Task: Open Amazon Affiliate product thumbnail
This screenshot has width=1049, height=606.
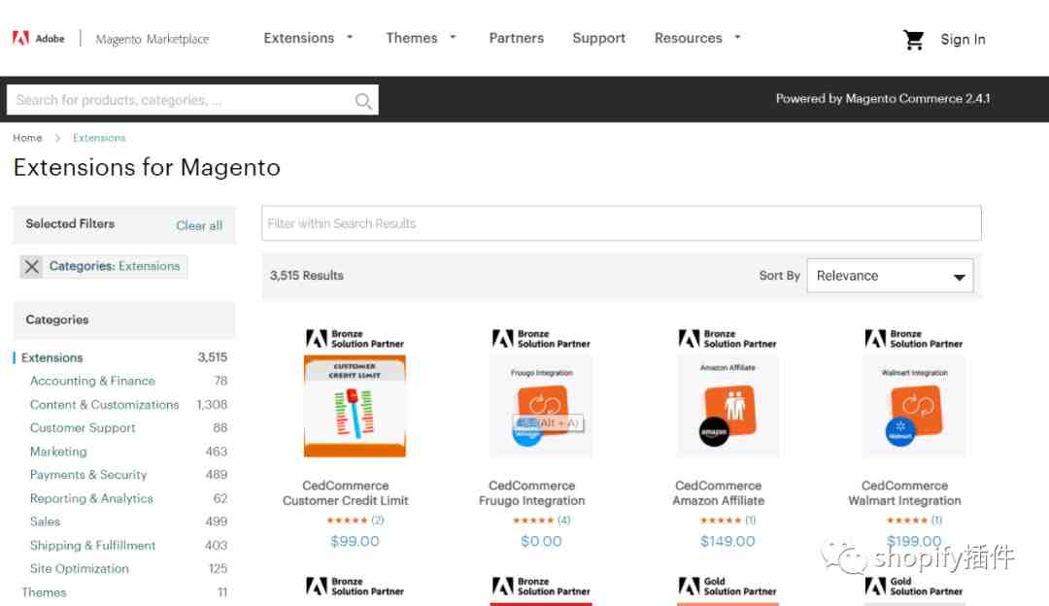Action: click(728, 406)
